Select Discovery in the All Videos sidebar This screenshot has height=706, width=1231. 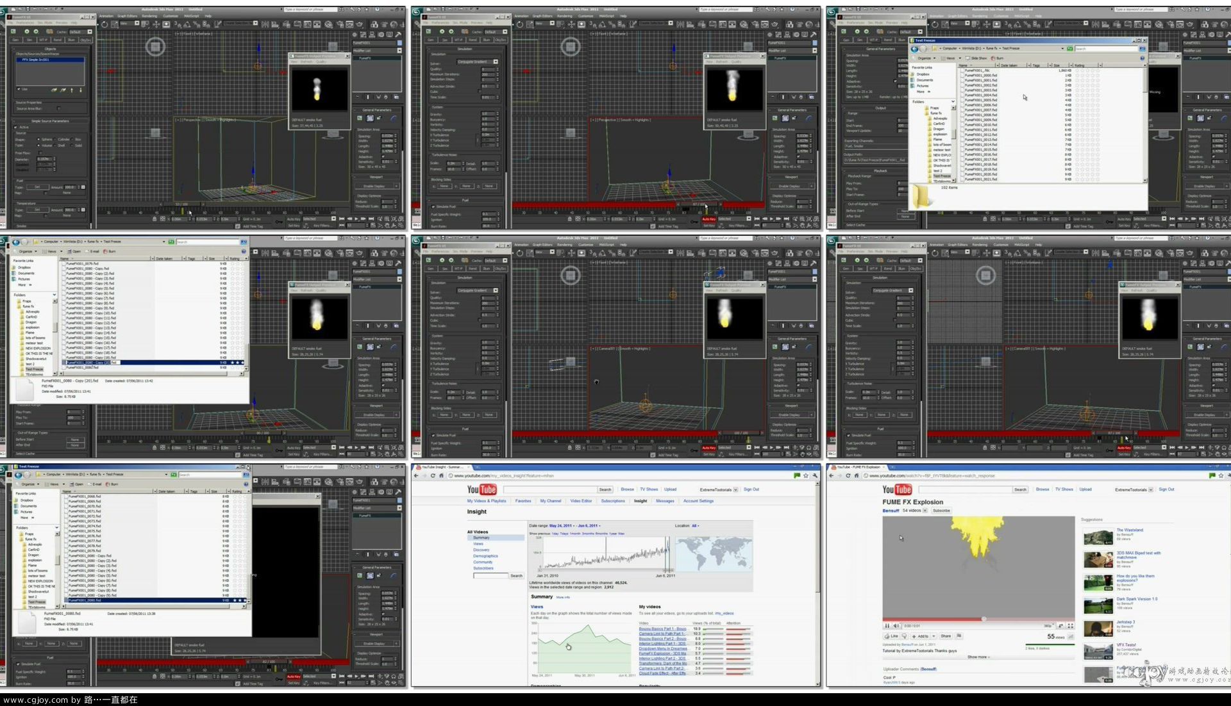[482, 550]
